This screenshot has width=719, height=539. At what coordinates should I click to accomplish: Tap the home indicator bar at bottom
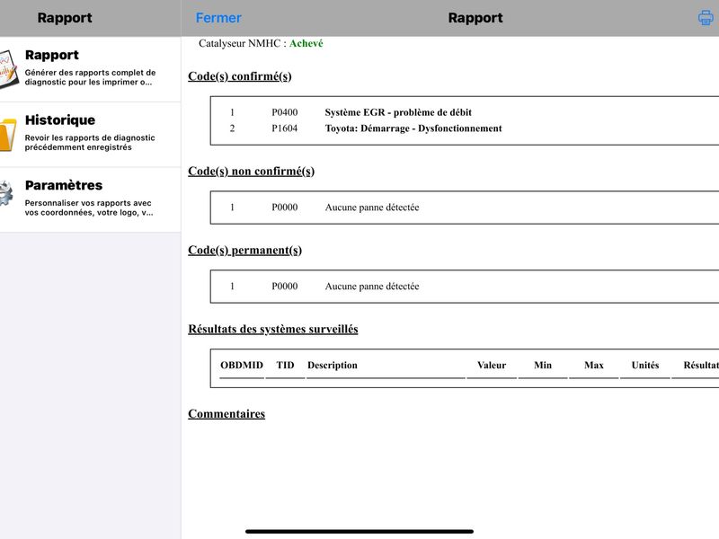click(x=359, y=531)
